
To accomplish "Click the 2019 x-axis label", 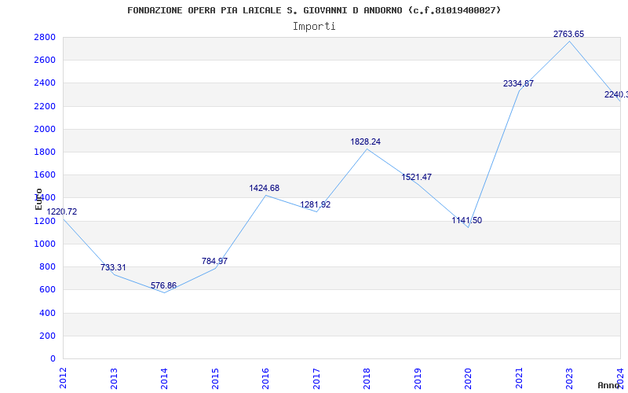I will [x=418, y=379].
